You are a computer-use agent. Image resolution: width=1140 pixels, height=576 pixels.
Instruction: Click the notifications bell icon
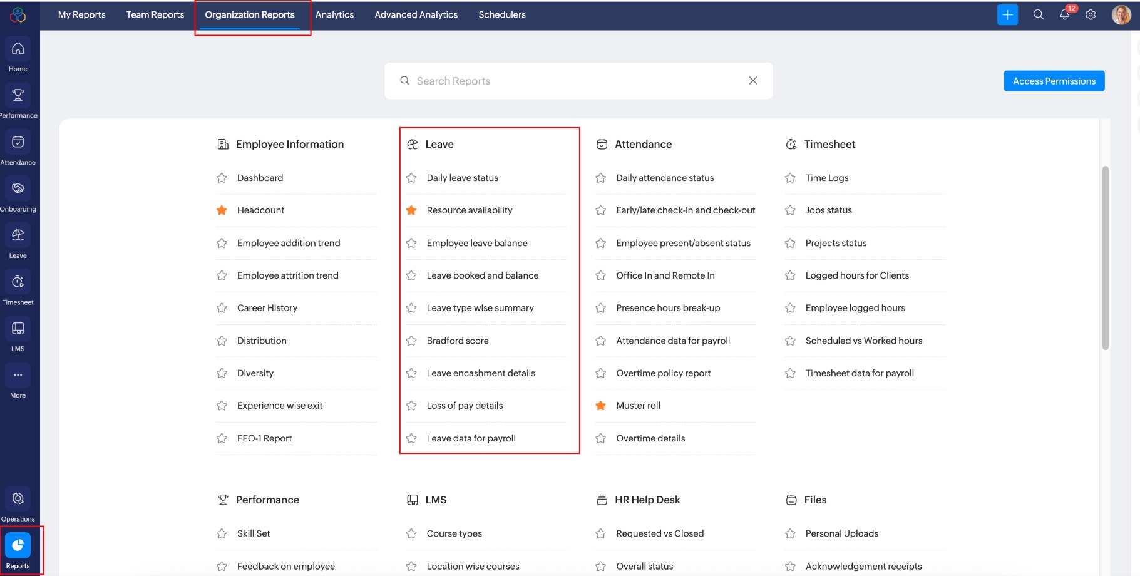click(x=1064, y=15)
